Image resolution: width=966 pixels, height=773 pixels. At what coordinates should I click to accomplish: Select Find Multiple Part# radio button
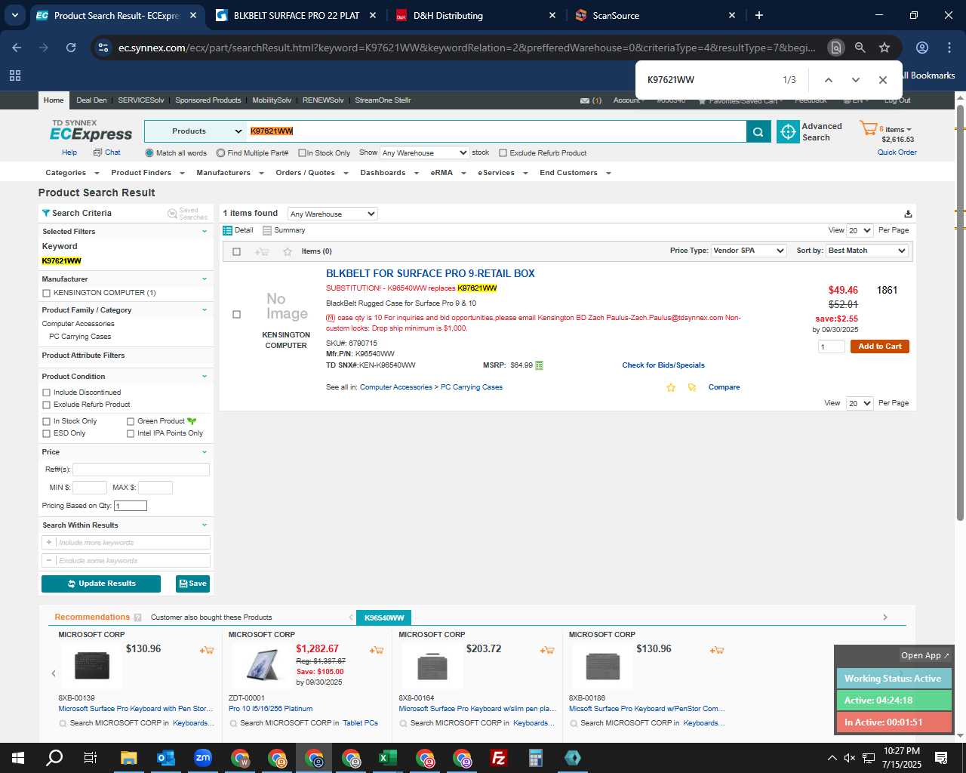pos(220,153)
